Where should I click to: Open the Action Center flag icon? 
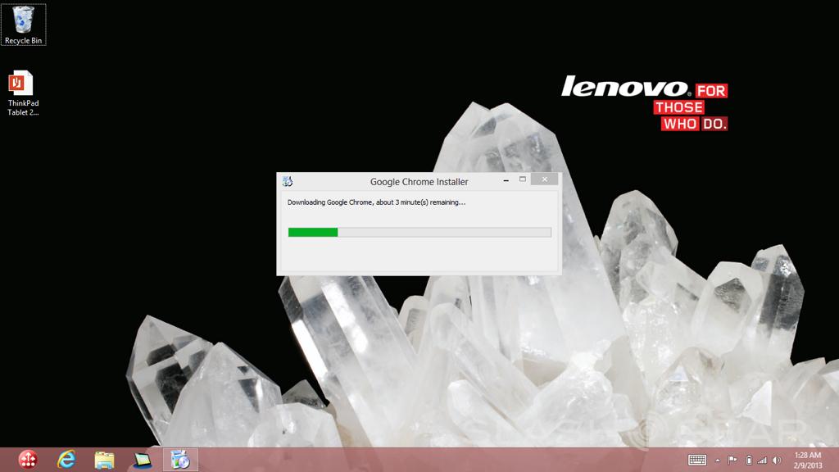click(732, 460)
